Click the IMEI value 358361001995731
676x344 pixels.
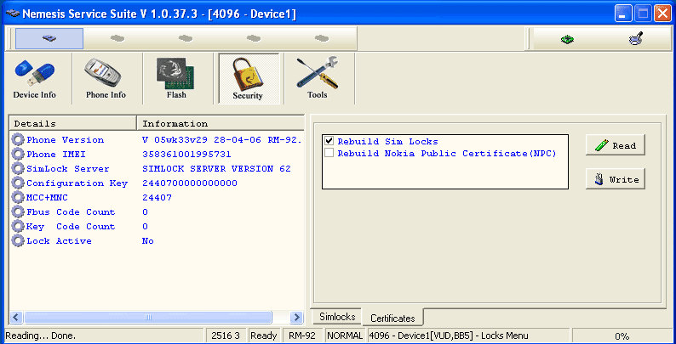point(186,155)
